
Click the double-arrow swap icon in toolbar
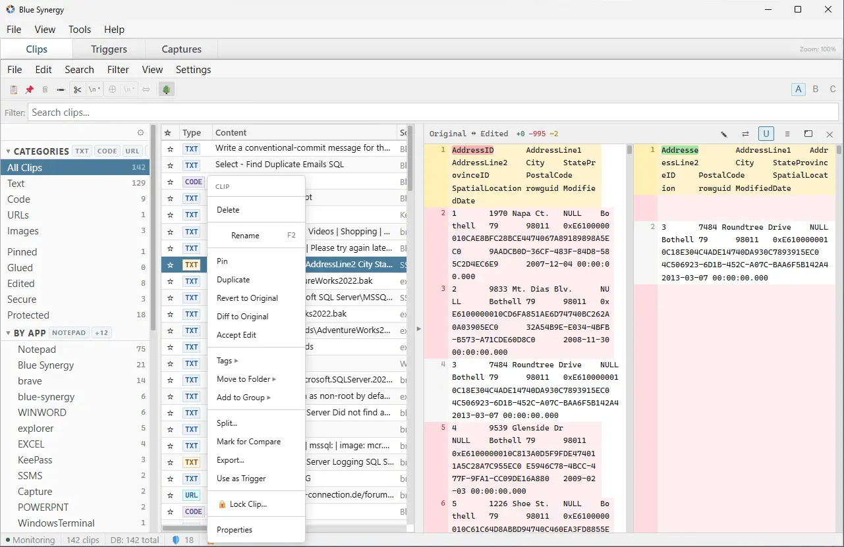146,90
